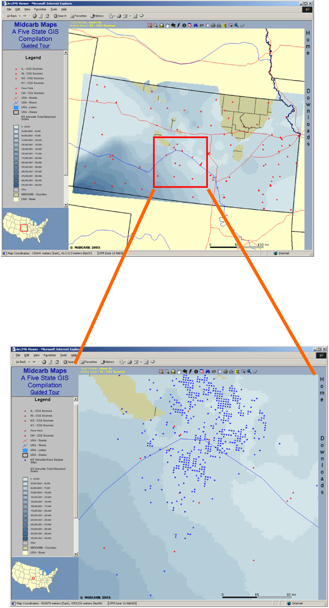329x608 pixels.
Task: Select the Identify tool in zoomed-in sample-sites window
Action: [x=196, y=371]
